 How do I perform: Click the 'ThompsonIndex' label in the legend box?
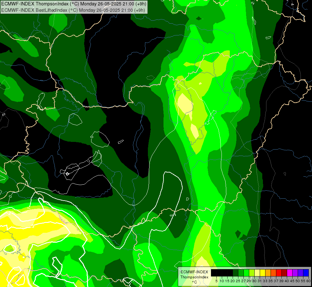(x=194, y=277)
